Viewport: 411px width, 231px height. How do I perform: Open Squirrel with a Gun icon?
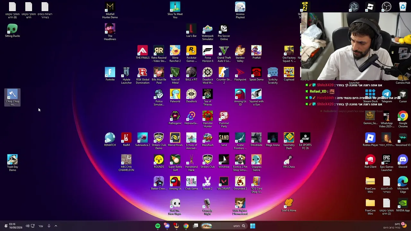(x=256, y=98)
